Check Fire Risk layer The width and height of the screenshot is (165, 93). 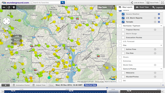pos(123,53)
